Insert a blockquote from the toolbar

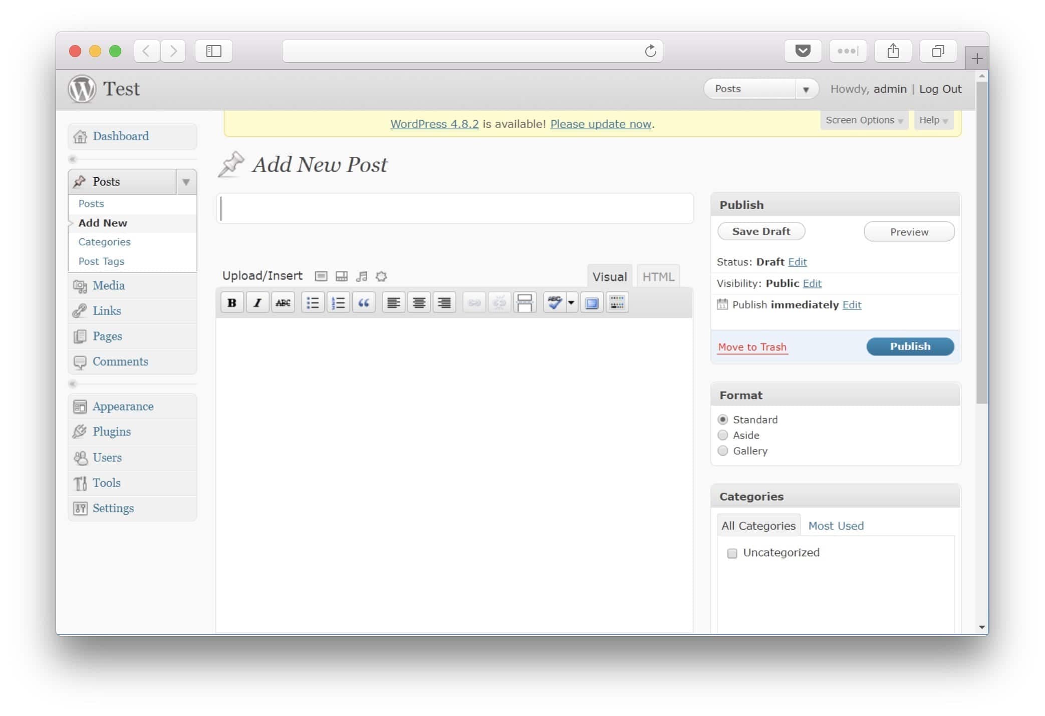pos(364,303)
